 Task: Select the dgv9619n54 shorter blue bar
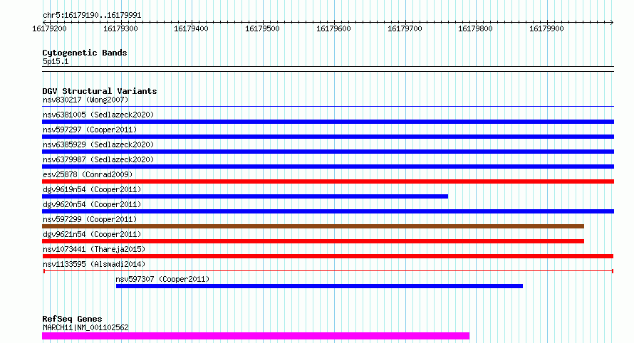pos(245,196)
